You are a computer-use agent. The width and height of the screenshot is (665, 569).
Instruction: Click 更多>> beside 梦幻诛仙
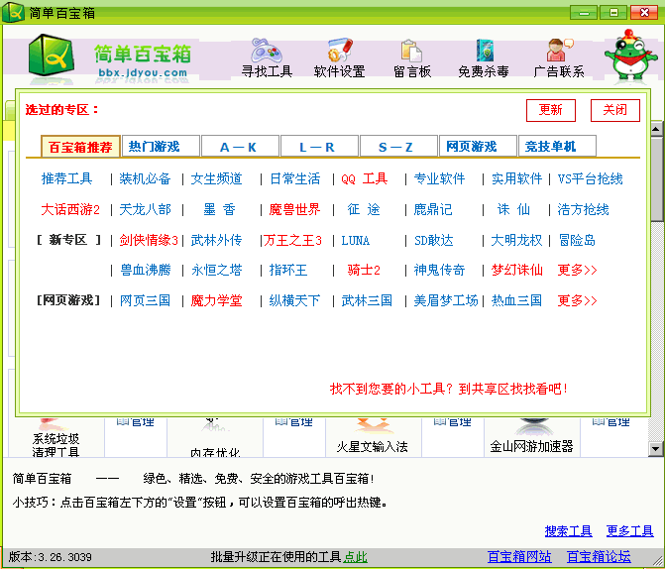(577, 270)
